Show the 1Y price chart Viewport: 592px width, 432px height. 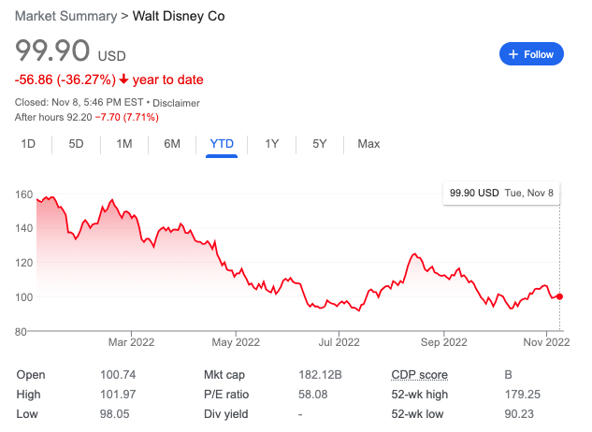point(272,144)
